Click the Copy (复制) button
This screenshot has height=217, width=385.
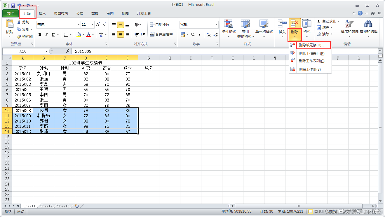tap(23, 29)
